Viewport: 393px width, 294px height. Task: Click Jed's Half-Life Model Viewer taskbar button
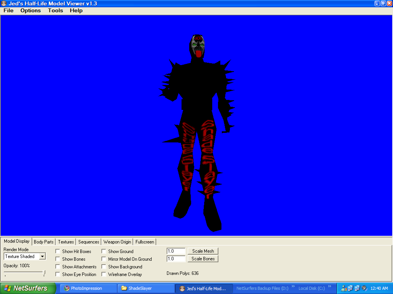point(204,288)
